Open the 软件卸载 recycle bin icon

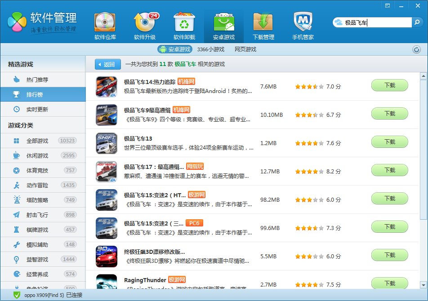click(x=184, y=26)
